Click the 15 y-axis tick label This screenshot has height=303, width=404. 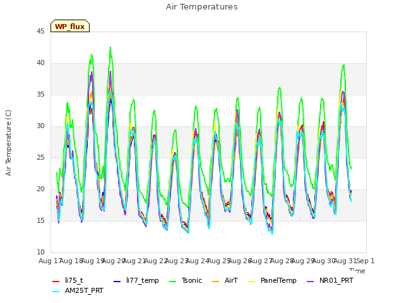tap(40, 221)
